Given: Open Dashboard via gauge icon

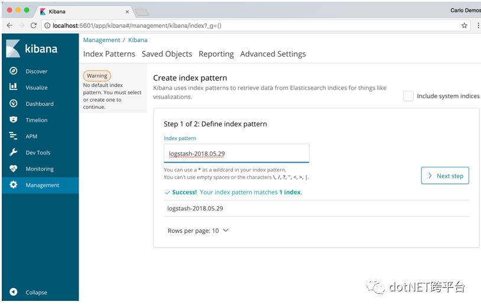Looking at the screenshot, I should [13, 103].
